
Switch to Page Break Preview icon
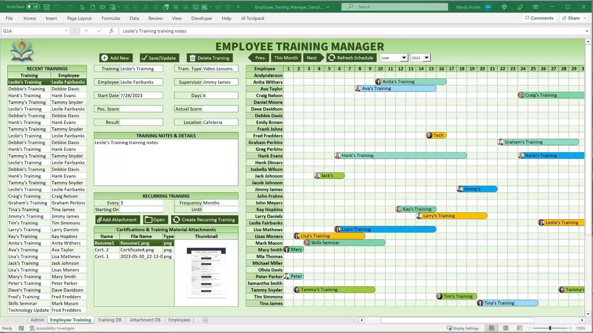tap(519, 328)
